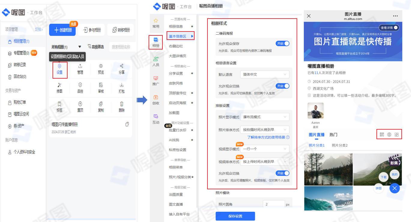Toggle 允许观众保存 switch
This screenshot has height=222, width=411.
(x=283, y=43)
